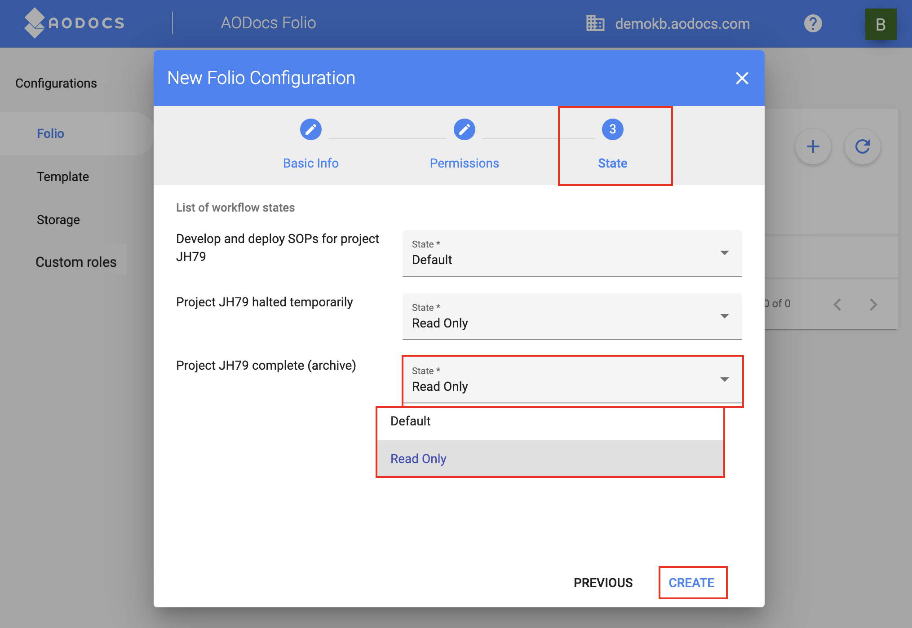Image resolution: width=912 pixels, height=628 pixels.
Task: Click the '0 of 0' pagination text
Action: pyautogui.click(x=778, y=304)
